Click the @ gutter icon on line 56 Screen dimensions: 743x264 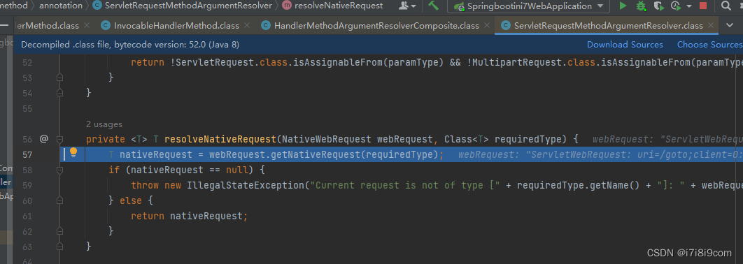[x=44, y=139]
